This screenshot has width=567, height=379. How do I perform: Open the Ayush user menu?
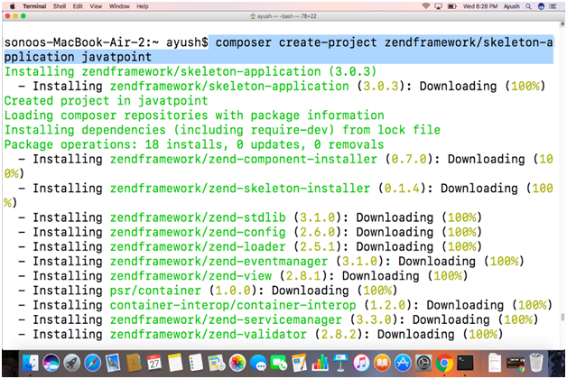pyautogui.click(x=512, y=6)
